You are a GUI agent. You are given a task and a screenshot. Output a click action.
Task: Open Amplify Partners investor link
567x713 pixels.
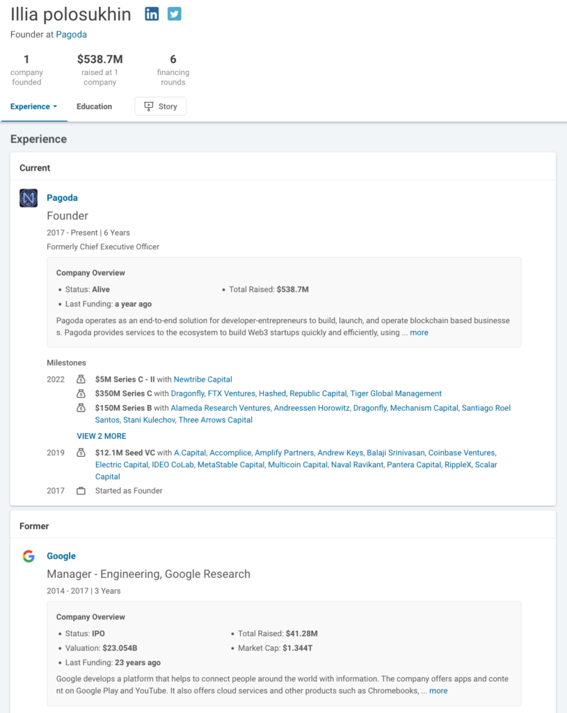pos(285,453)
